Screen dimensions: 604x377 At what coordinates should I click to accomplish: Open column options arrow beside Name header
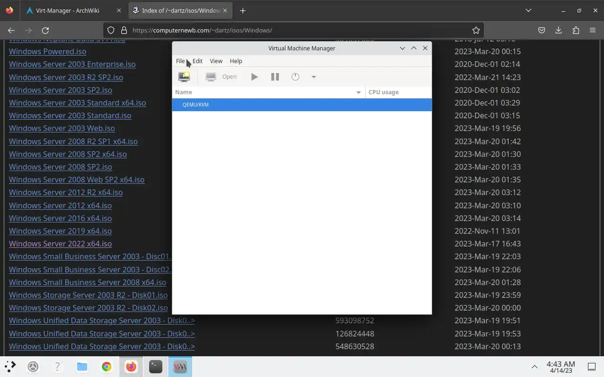coord(359,92)
